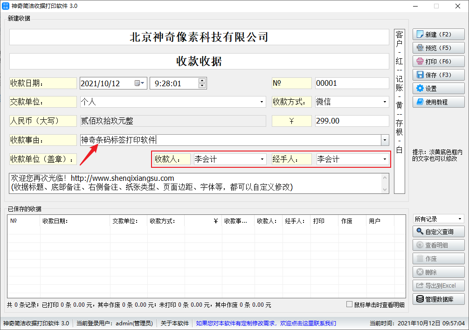469x330 pixels.
Task: Click the receipt number field 00001
Action: click(352, 83)
